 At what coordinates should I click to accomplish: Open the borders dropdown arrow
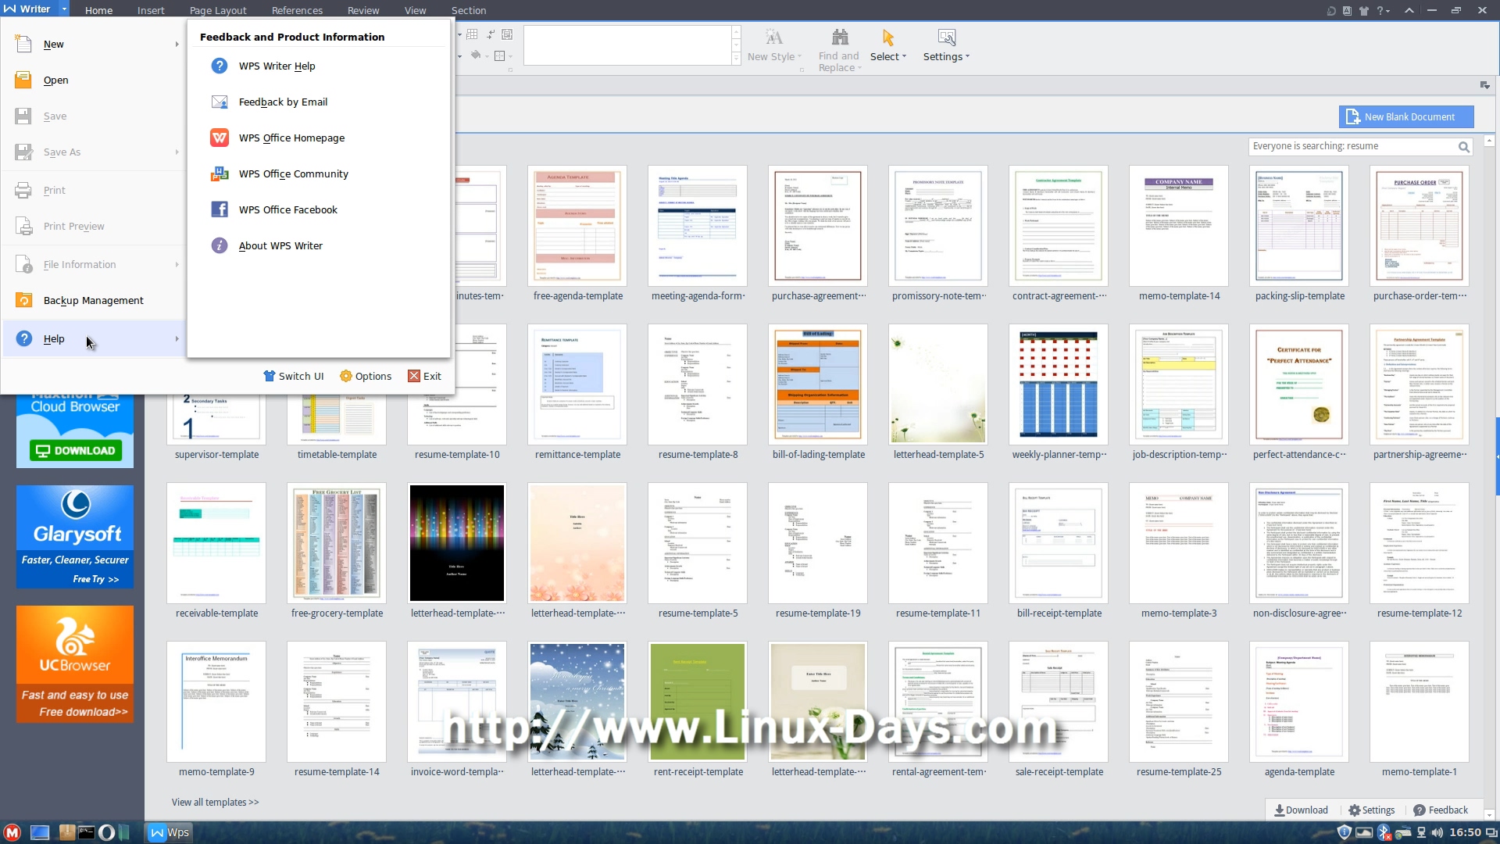509,56
